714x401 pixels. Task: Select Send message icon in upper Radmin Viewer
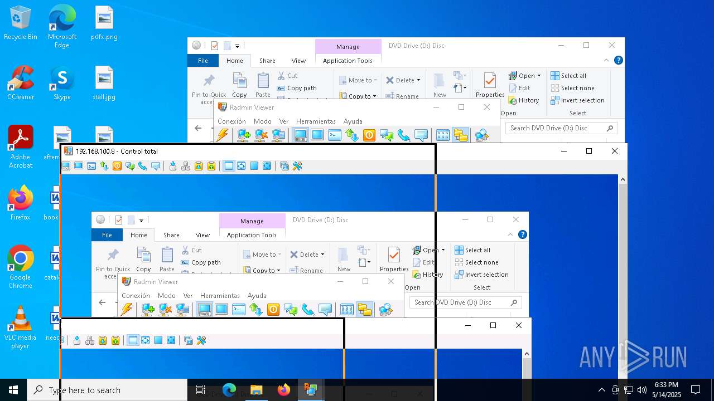(421, 135)
